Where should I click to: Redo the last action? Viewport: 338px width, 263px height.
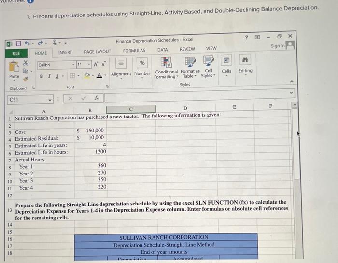tap(40, 44)
